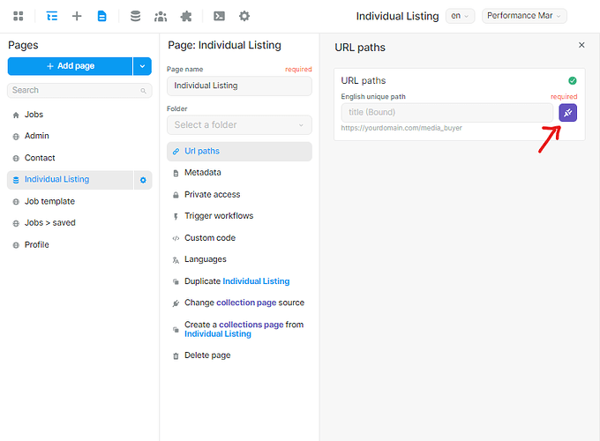Click the gear next to Individual Listing
The height and width of the screenshot is (441, 600).
144,180
